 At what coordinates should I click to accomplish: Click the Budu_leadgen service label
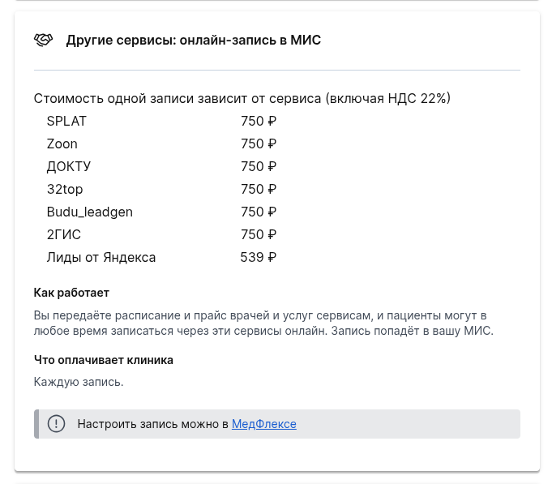pos(89,212)
